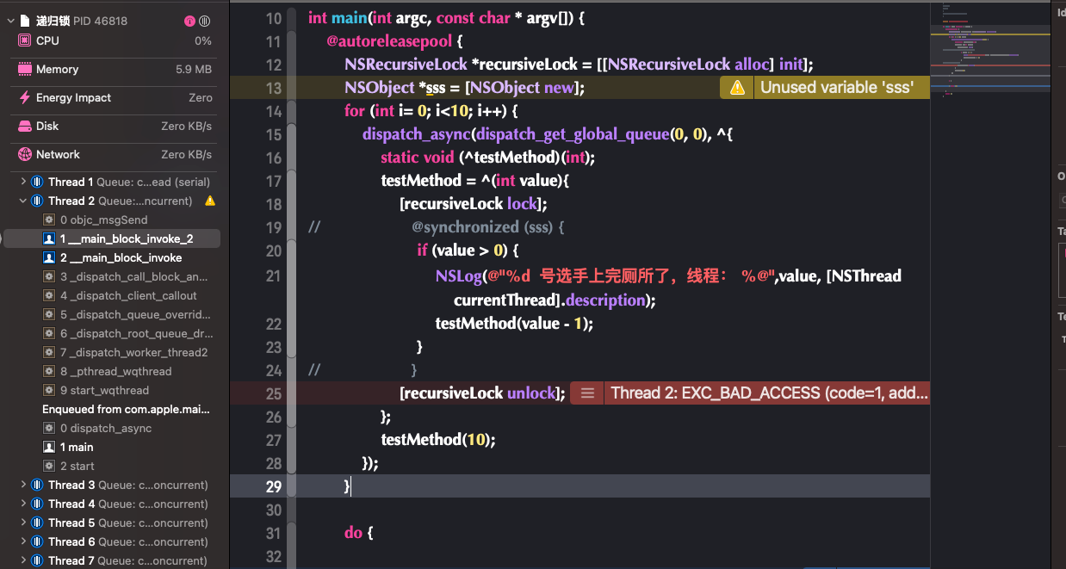Click the Unused variable 'sss' warning banner

(x=825, y=87)
